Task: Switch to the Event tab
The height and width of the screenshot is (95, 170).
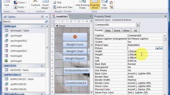Action: click(x=117, y=31)
